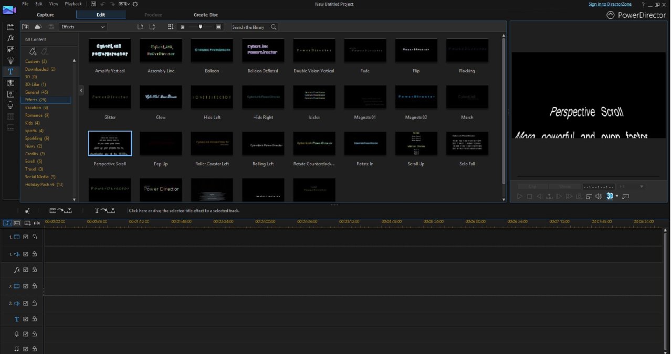Screen dimensions: 671x354
Task: Click the preview timecode display
Action: (x=599, y=187)
